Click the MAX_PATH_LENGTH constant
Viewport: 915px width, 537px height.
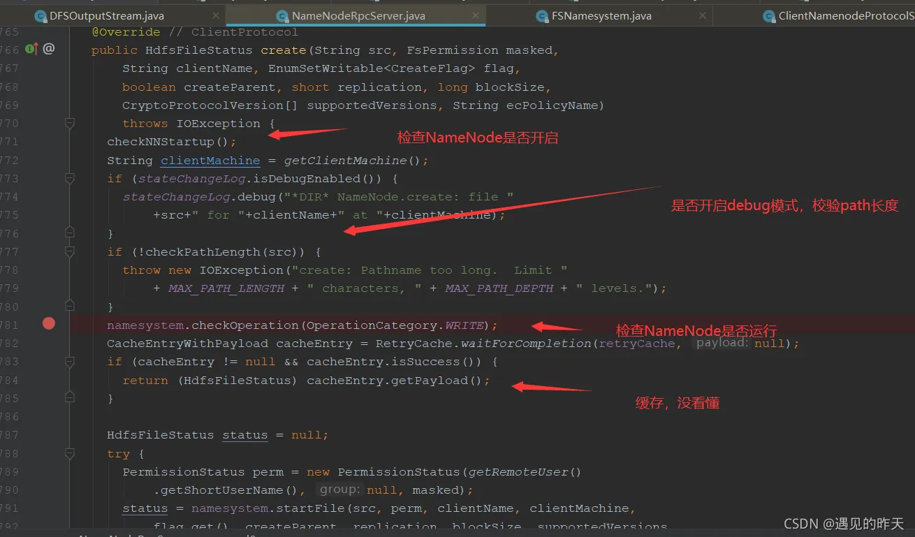226,288
